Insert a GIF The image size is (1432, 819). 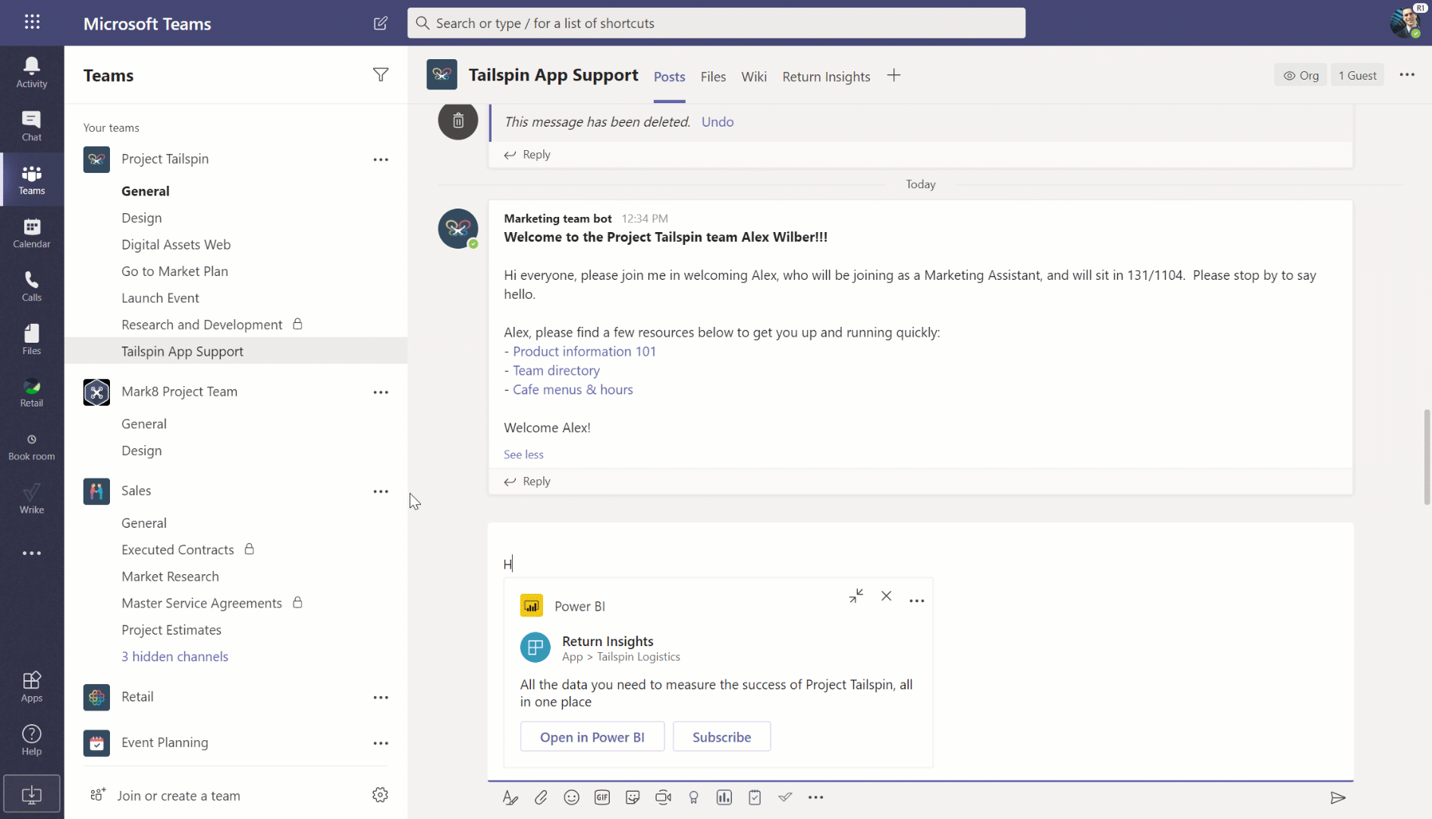602,797
